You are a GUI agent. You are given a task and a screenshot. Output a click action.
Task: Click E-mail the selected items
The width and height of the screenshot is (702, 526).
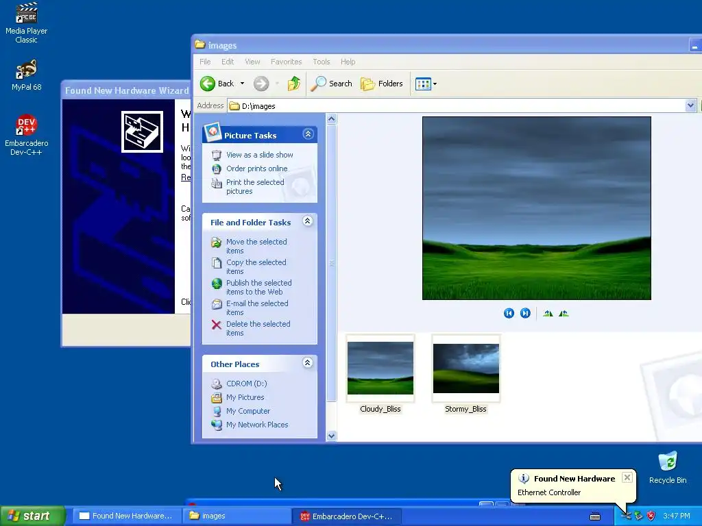click(x=257, y=308)
